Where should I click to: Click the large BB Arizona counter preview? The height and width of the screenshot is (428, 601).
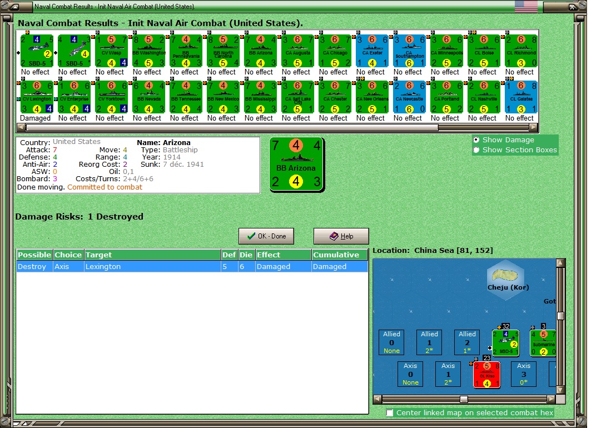click(x=297, y=165)
